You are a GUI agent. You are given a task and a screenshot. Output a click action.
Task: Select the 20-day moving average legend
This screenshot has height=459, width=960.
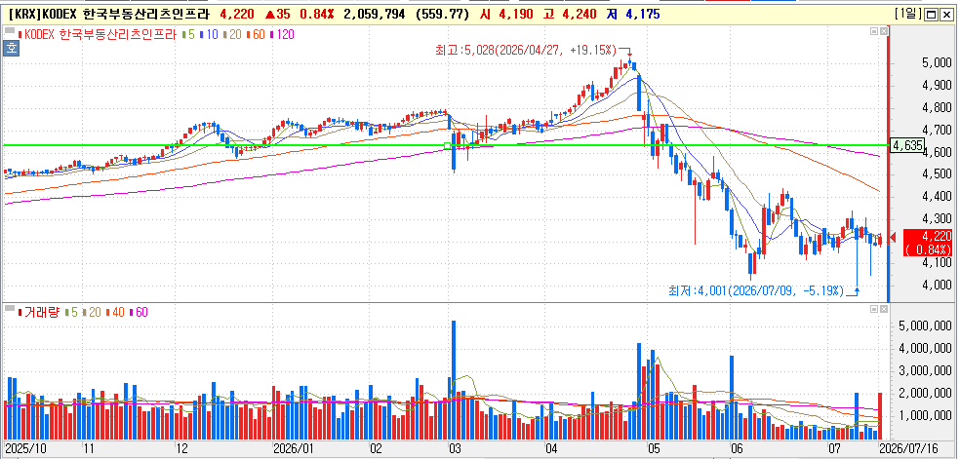(x=231, y=35)
